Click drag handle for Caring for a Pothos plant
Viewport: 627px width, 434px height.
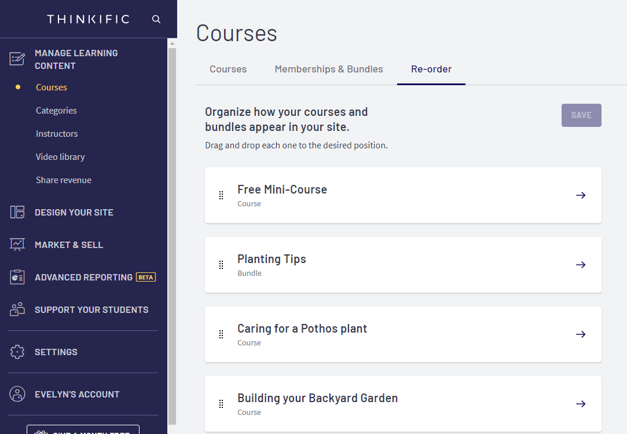tap(221, 334)
